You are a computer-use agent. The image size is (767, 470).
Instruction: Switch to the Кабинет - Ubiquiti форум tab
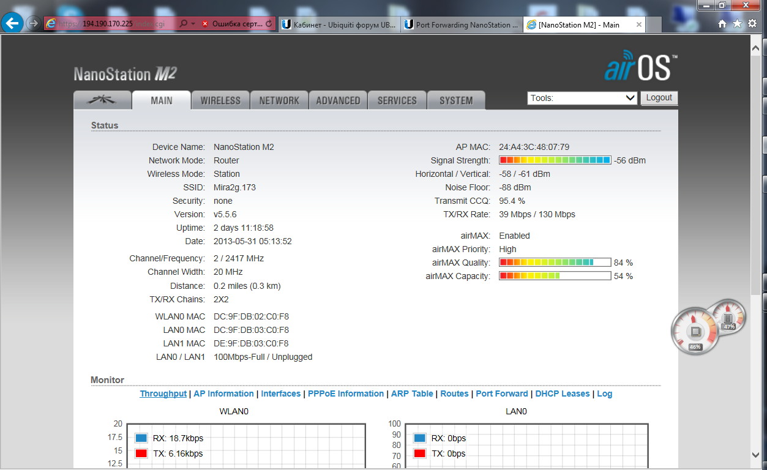[x=339, y=24]
